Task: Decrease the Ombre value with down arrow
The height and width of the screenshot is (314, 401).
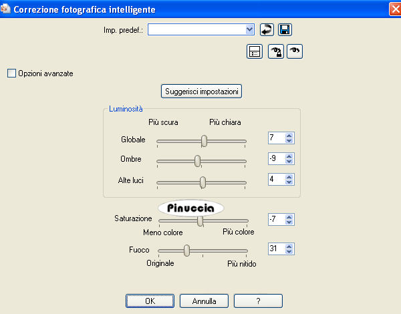Action: pyautogui.click(x=289, y=162)
